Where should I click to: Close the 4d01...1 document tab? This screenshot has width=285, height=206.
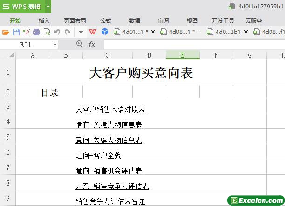153,32
